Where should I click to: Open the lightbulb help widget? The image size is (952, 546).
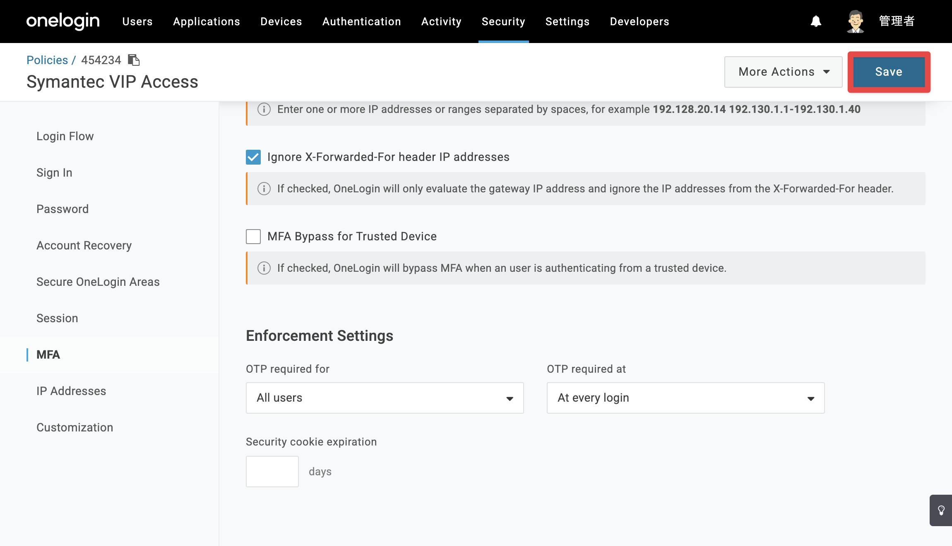click(941, 510)
